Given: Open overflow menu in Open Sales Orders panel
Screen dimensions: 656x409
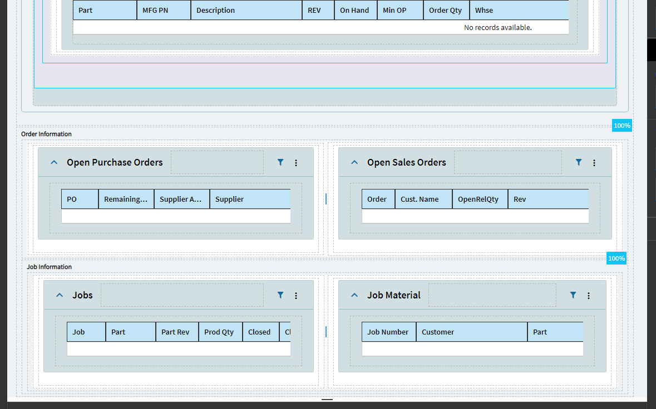Looking at the screenshot, I should click(x=594, y=163).
